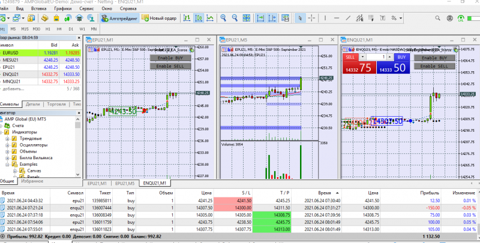Switch chart to Japanese candlesticks type
Viewport: 480px width, 243px height.
(199, 19)
